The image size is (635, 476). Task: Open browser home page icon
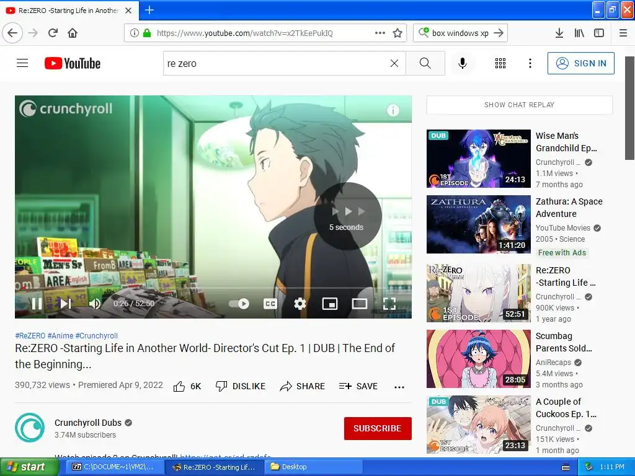(x=73, y=33)
